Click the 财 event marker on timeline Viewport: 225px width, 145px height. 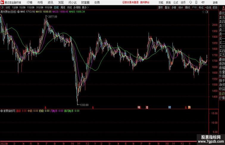point(170,107)
